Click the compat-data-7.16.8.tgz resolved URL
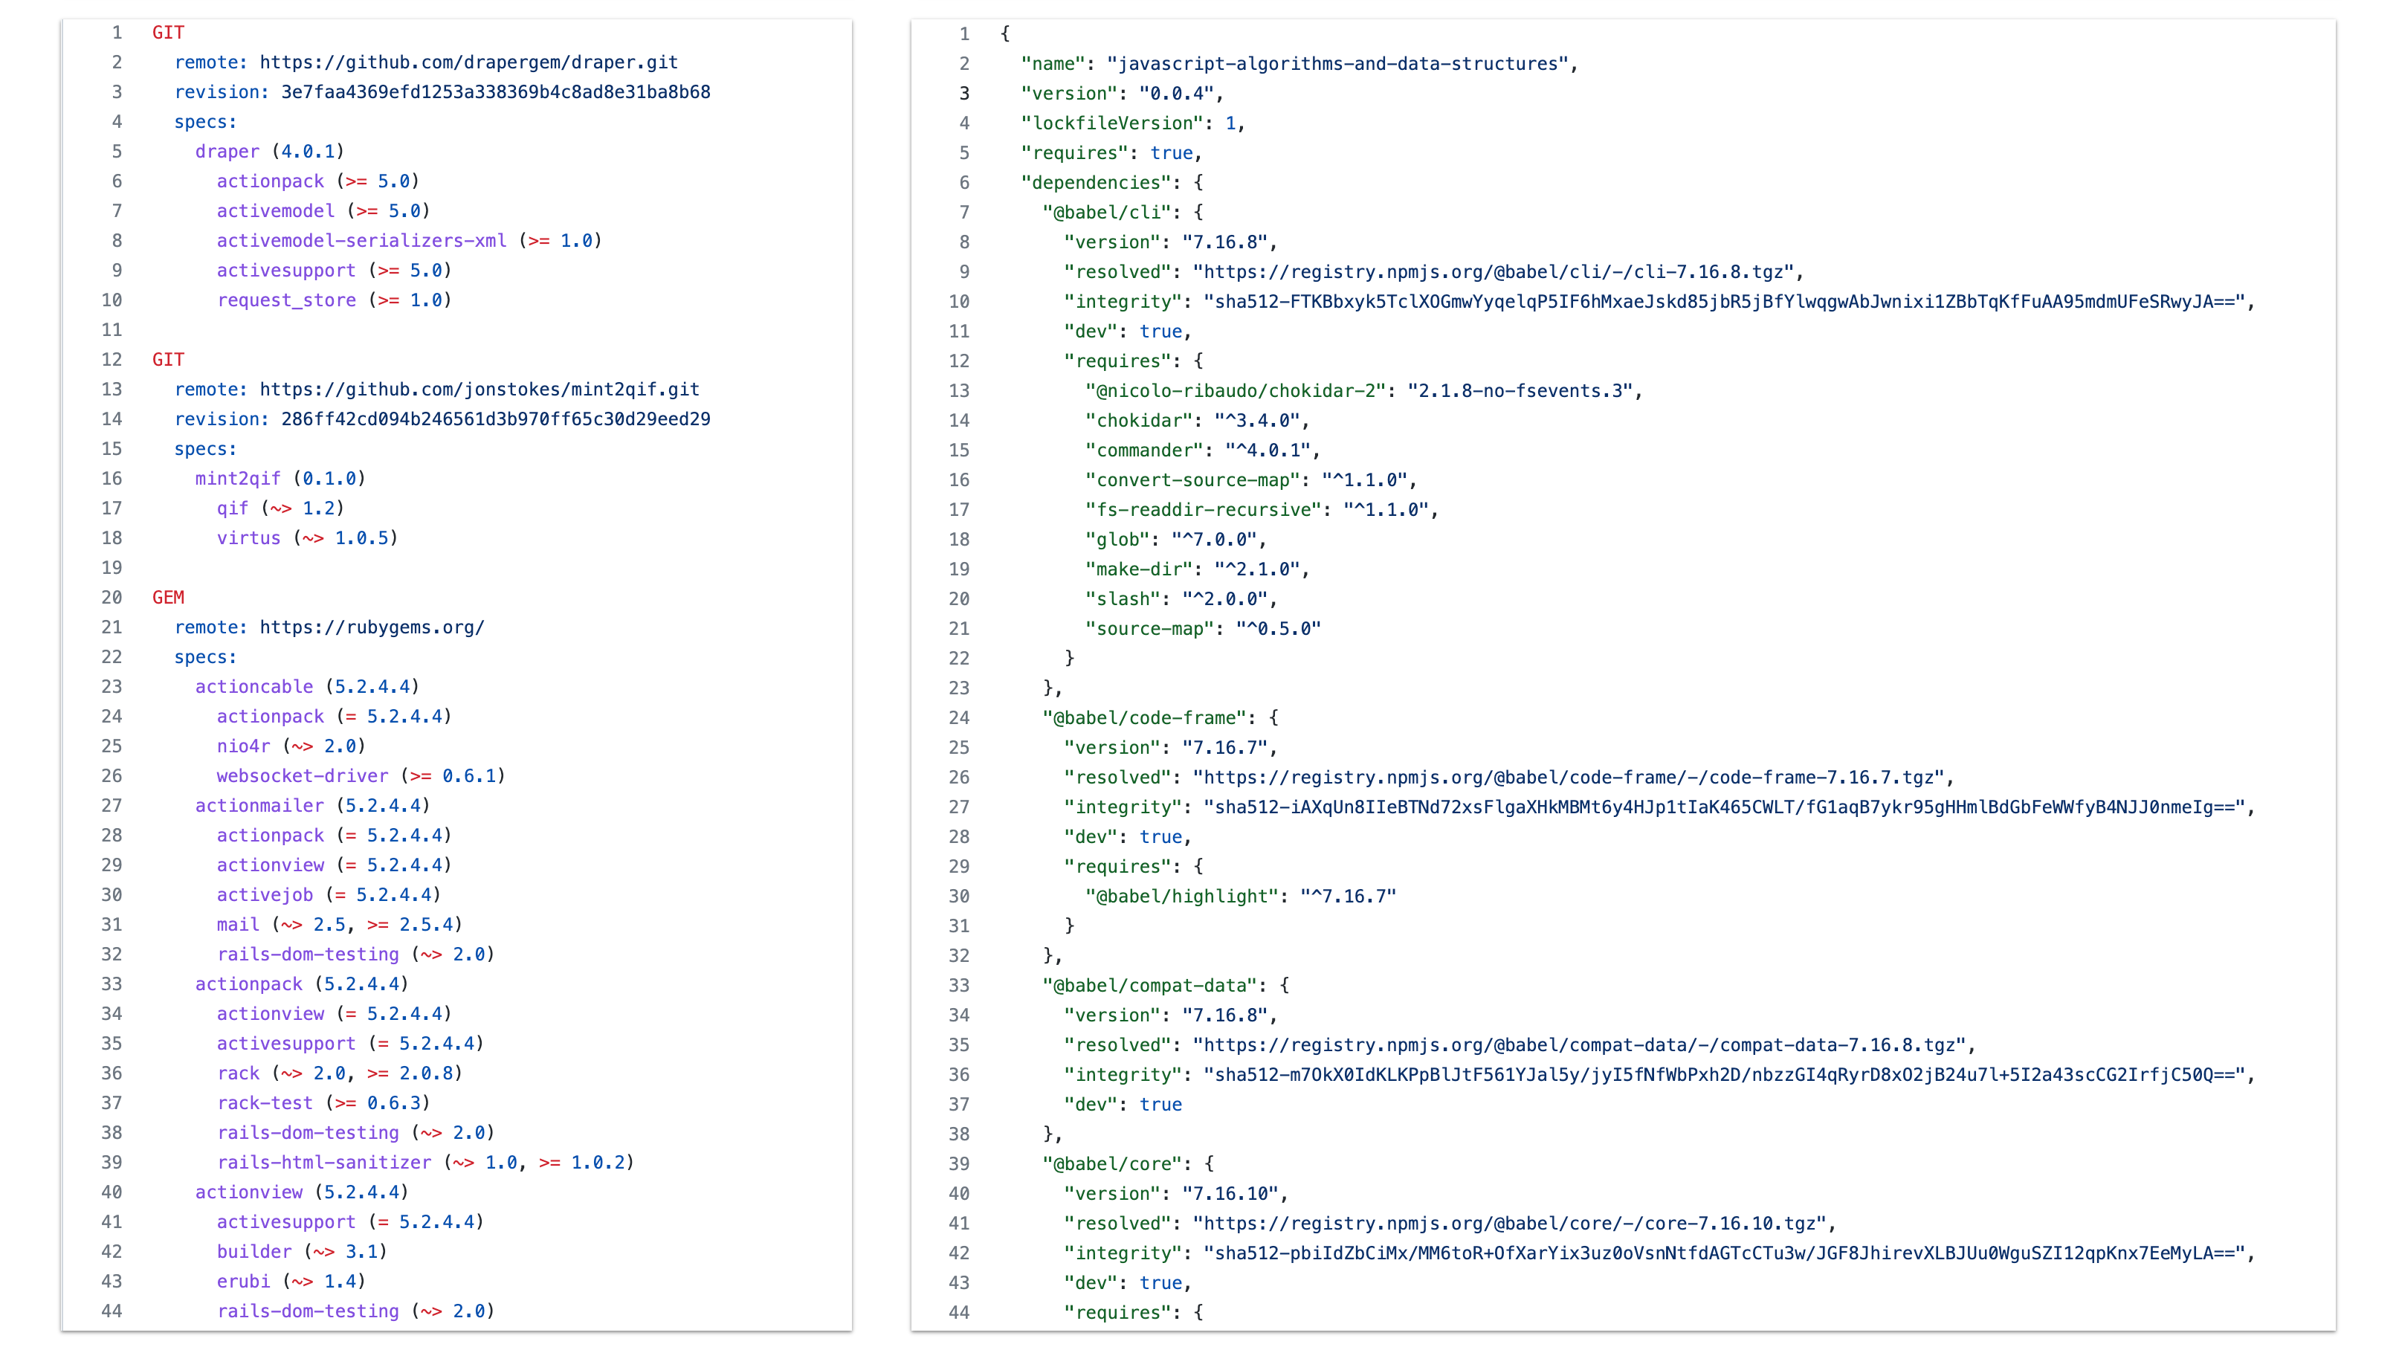 tap(1578, 1045)
